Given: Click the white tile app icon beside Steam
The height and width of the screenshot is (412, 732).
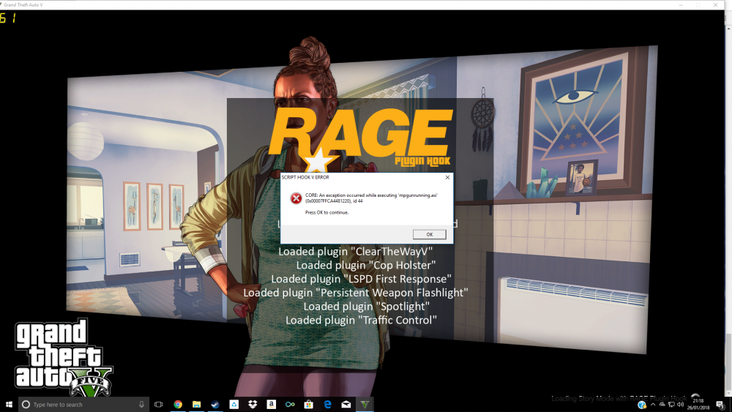Looking at the screenshot, I should point(234,405).
